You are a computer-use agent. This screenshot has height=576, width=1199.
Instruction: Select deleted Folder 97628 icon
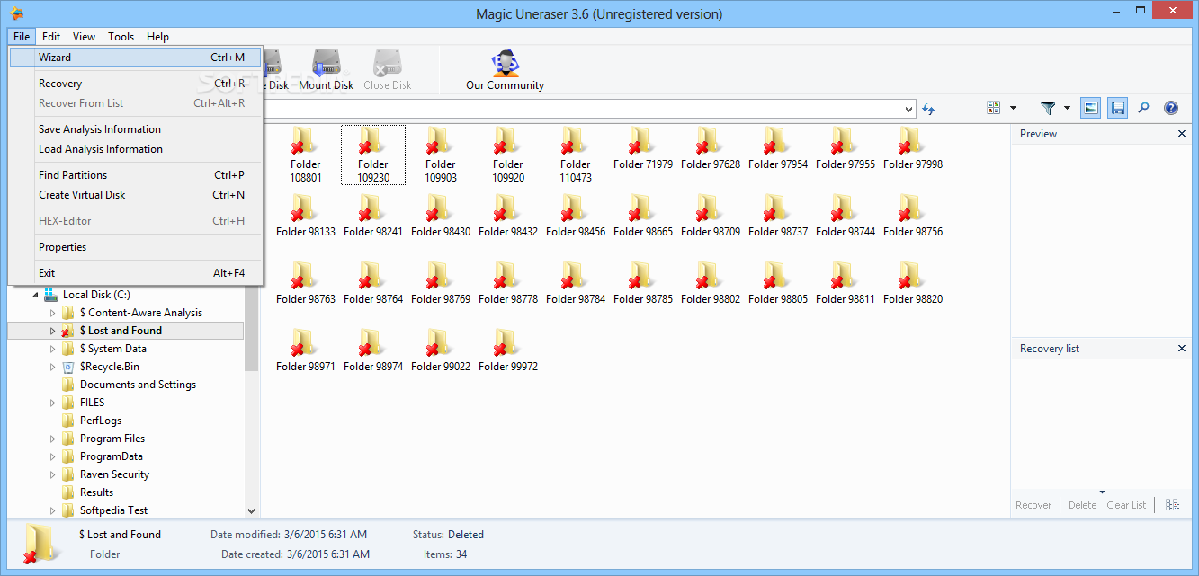coord(708,142)
